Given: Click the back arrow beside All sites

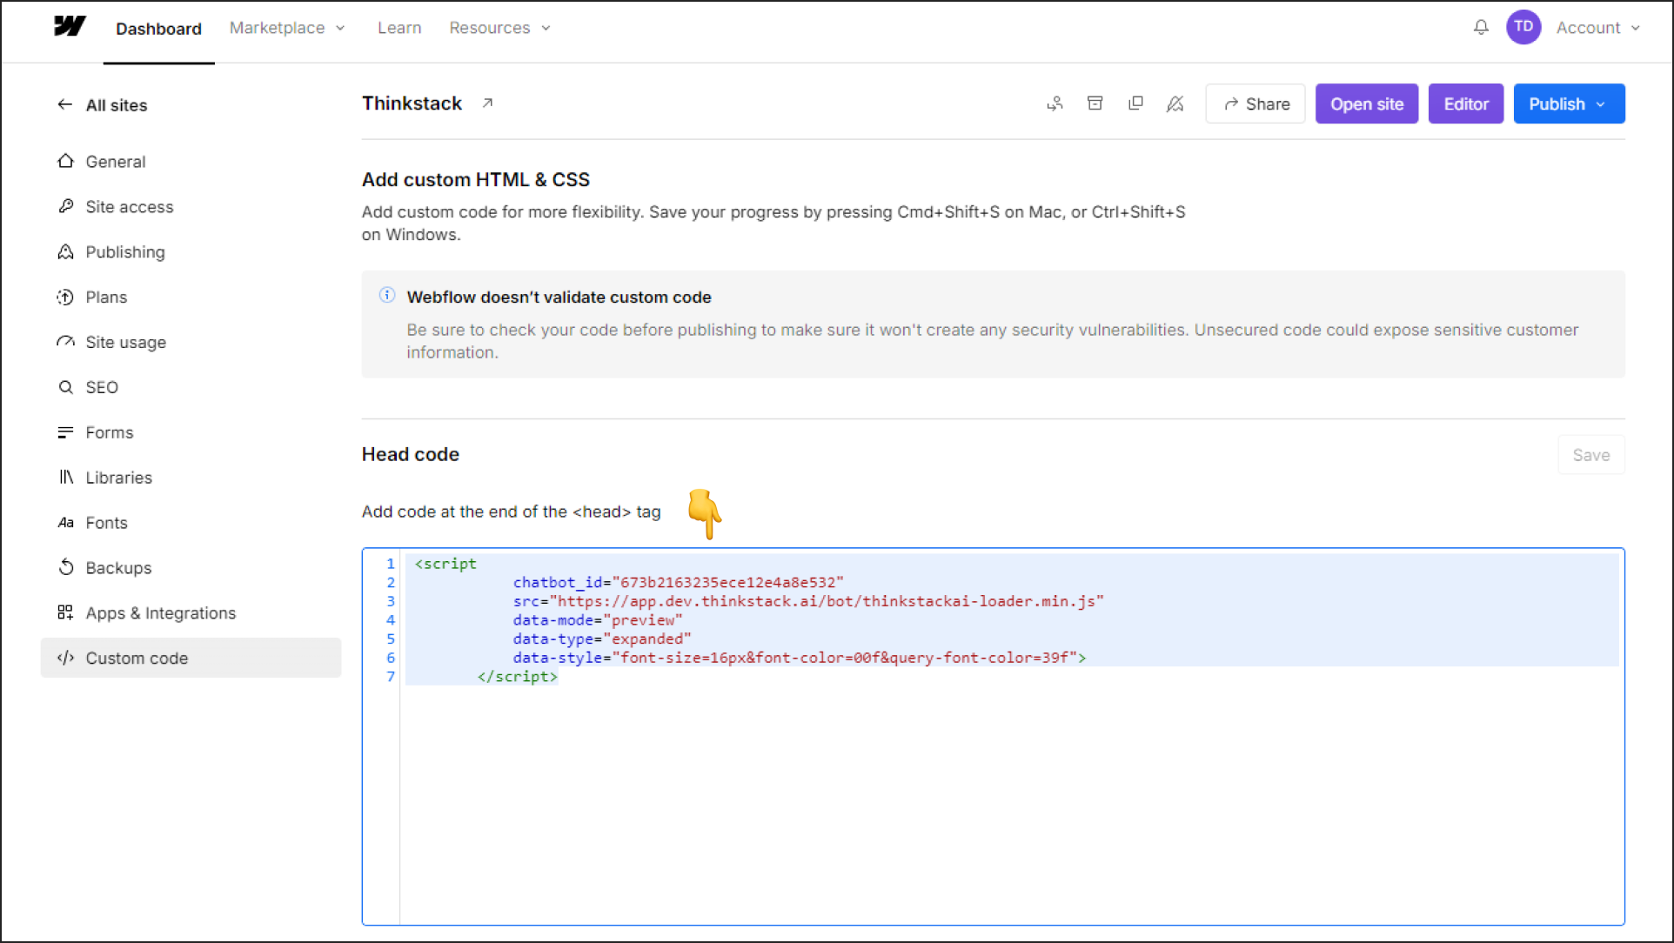Looking at the screenshot, I should (64, 104).
